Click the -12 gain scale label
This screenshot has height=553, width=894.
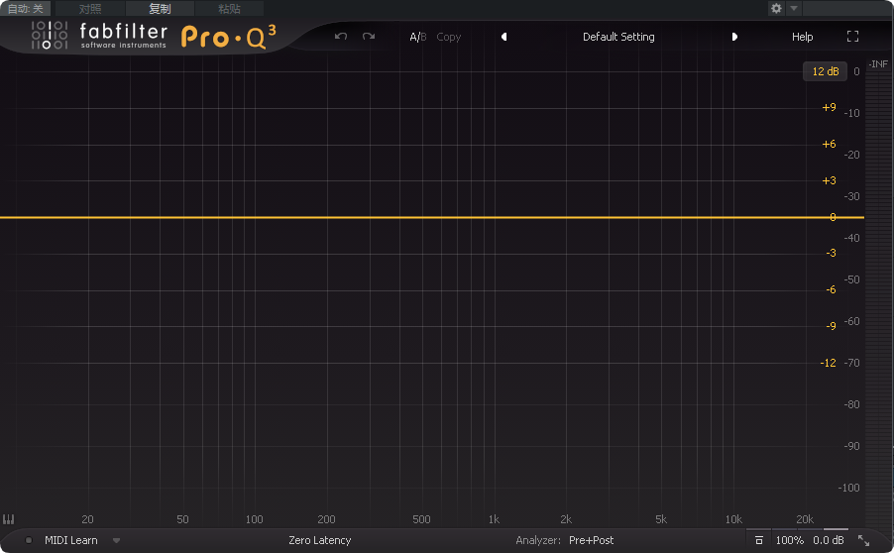[x=828, y=363]
